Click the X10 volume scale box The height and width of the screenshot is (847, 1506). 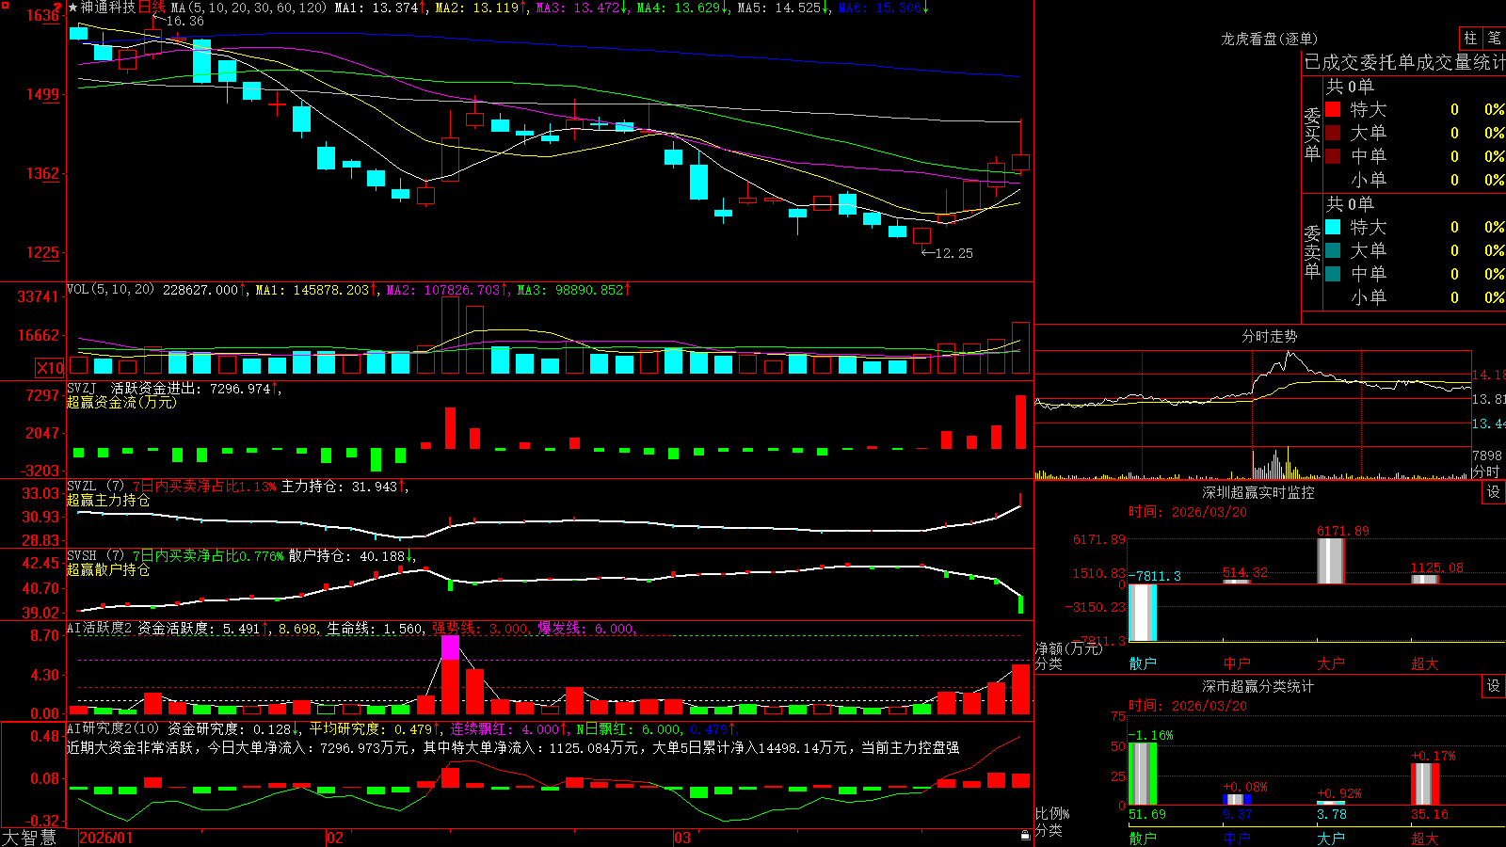tap(50, 368)
